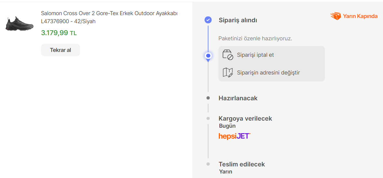
Task: Click the Kargoya verilecek step label
Action: (245, 118)
